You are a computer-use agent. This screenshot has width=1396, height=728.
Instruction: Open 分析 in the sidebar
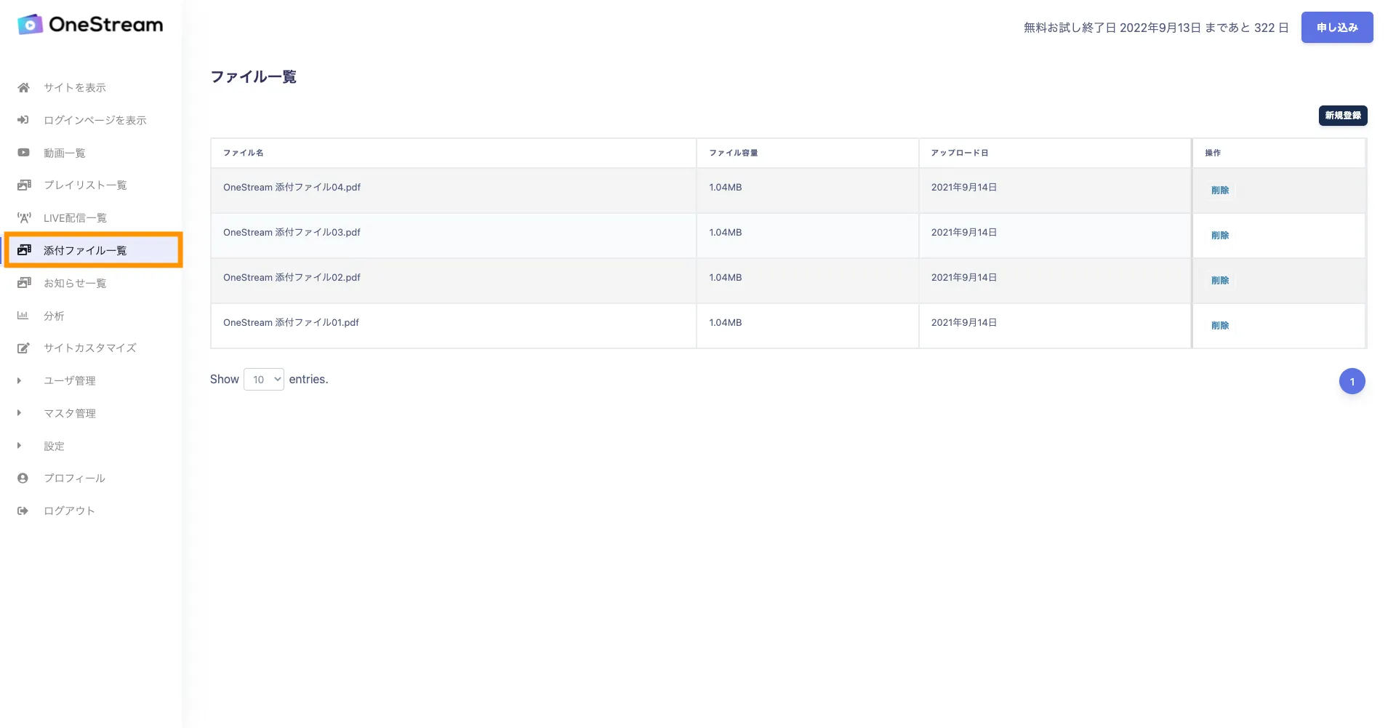tap(54, 316)
